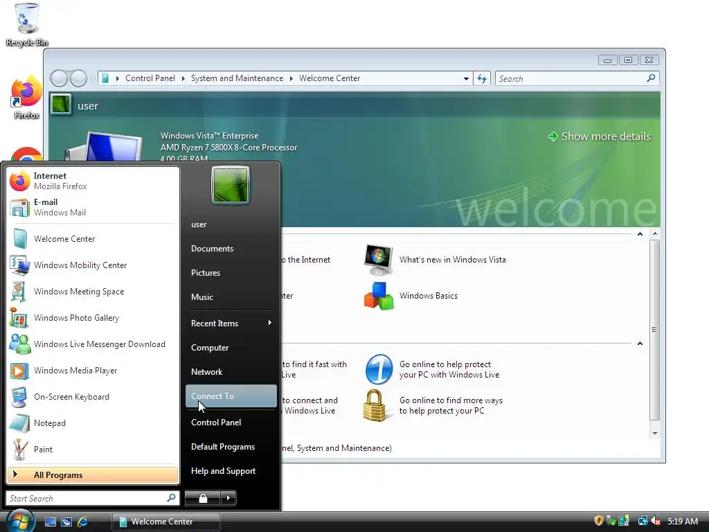The image size is (709, 532).
Task: Open shutdown options arrow menu
Action: (228, 498)
